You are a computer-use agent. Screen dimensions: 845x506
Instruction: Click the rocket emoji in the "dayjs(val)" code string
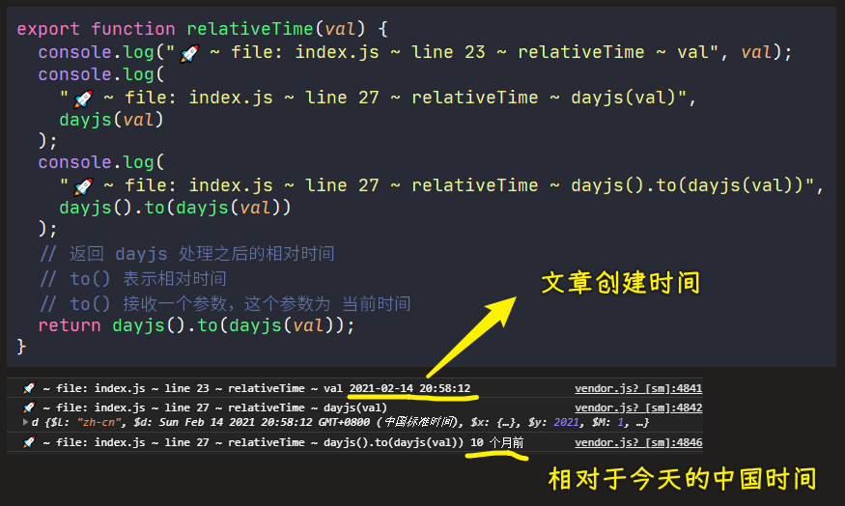click(83, 98)
